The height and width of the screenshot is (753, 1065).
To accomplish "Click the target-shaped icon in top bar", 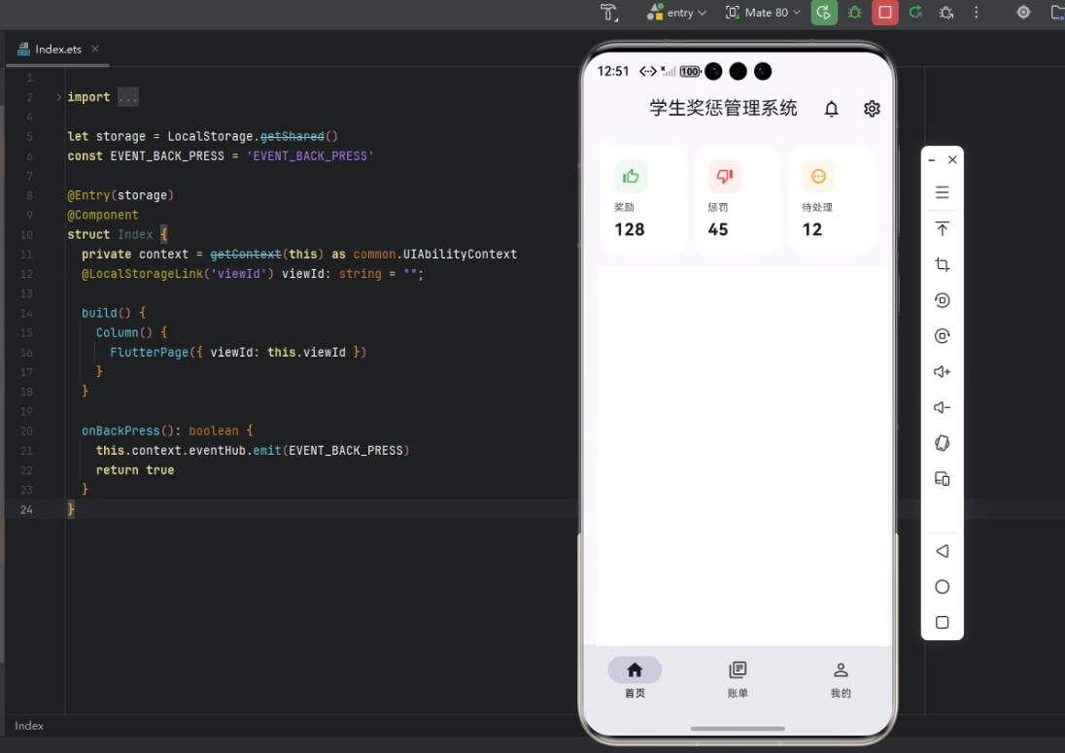I will point(1023,13).
